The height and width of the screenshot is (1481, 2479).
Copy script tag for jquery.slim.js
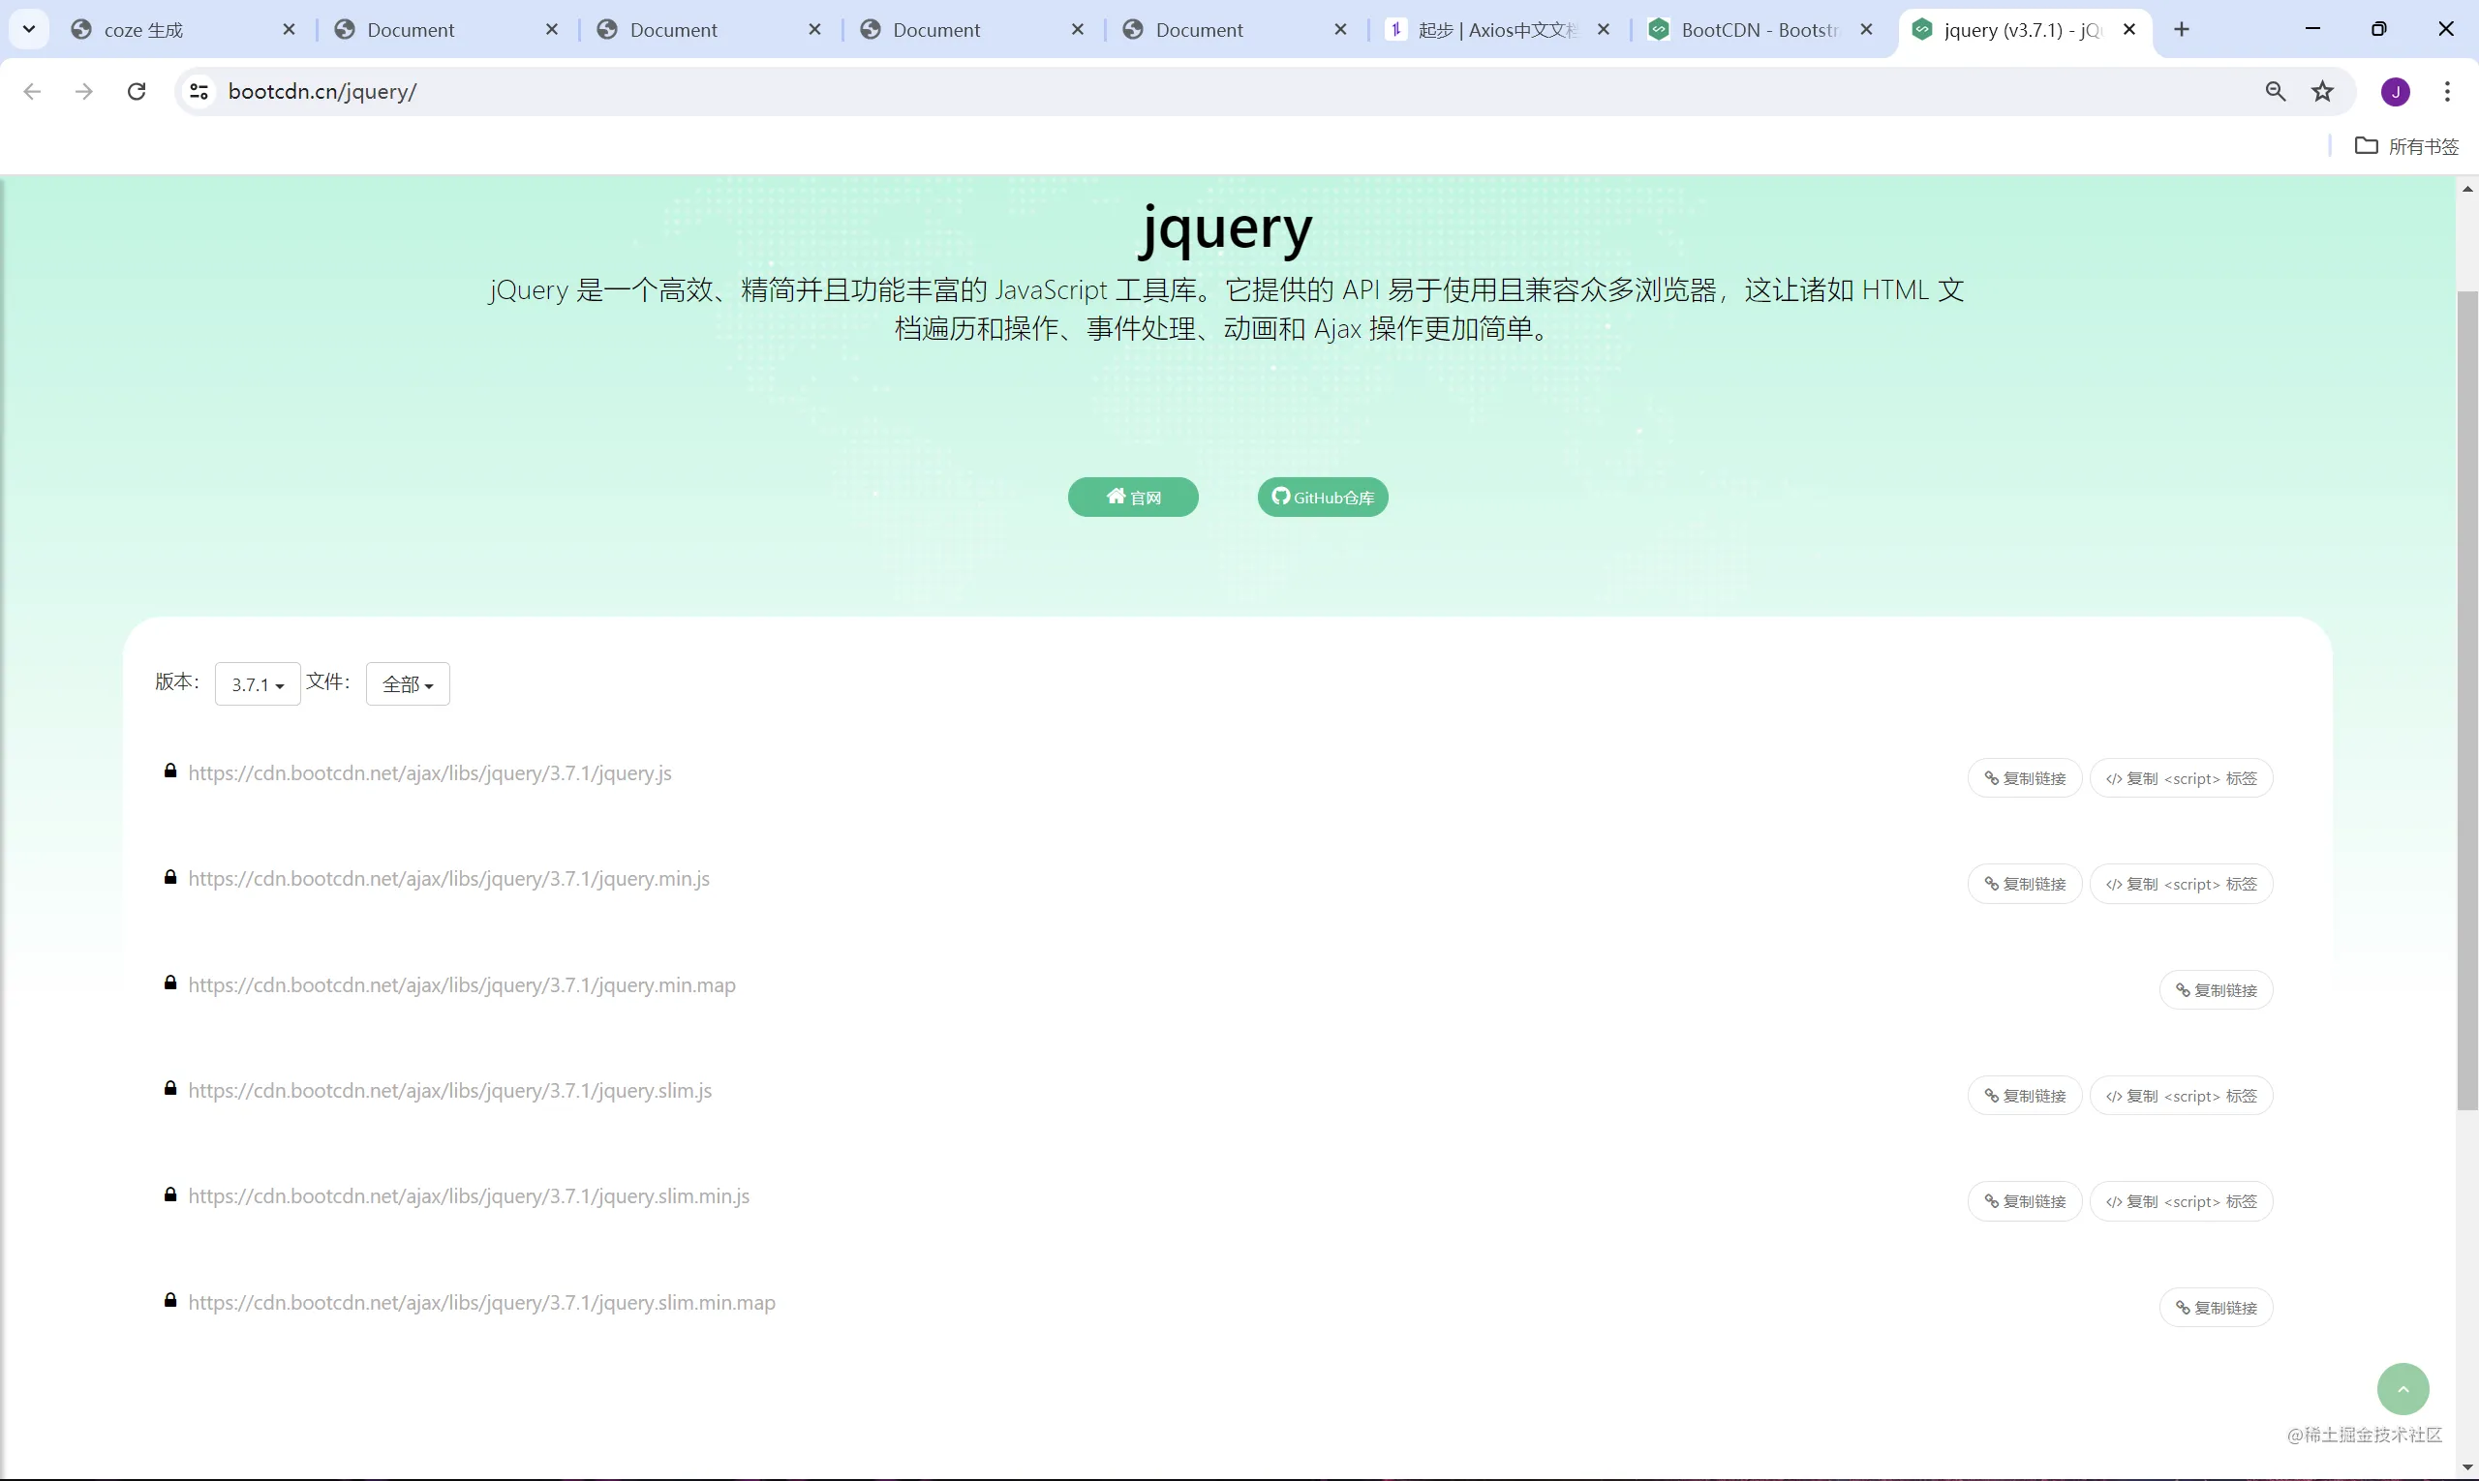[2182, 1096]
